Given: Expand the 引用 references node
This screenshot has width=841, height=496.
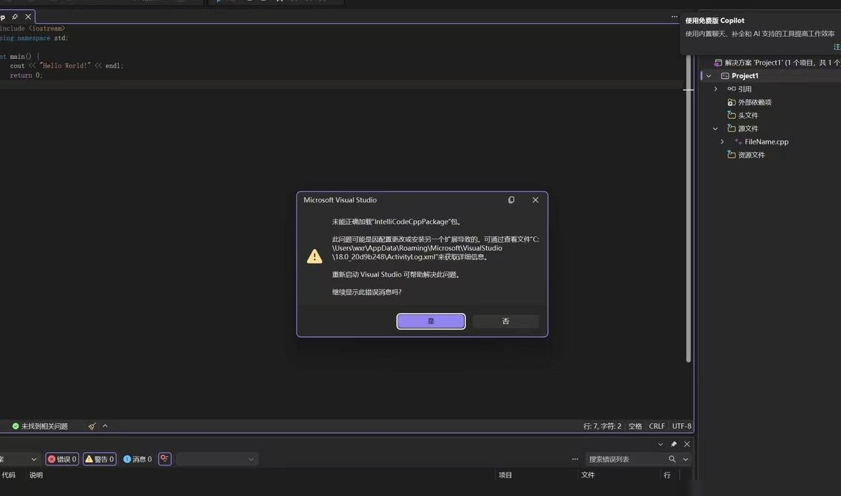Looking at the screenshot, I should pos(716,89).
